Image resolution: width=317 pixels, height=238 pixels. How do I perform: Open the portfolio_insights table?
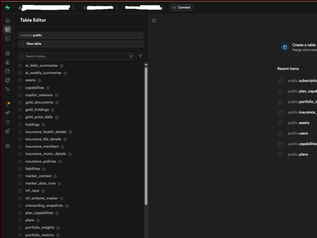[40, 228]
